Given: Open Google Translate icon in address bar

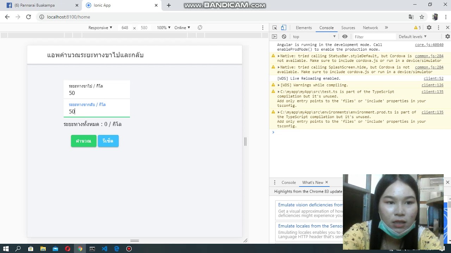Looking at the screenshot, I should (x=411, y=17).
